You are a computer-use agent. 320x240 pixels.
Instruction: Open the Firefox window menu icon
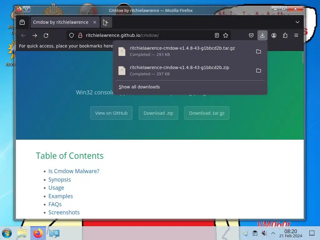(19, 9)
